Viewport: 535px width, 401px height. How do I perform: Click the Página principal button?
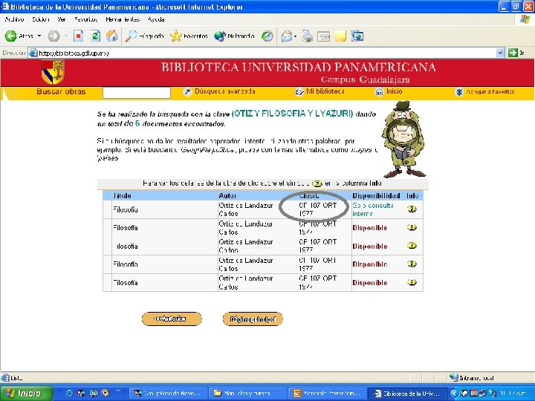pyautogui.click(x=253, y=319)
